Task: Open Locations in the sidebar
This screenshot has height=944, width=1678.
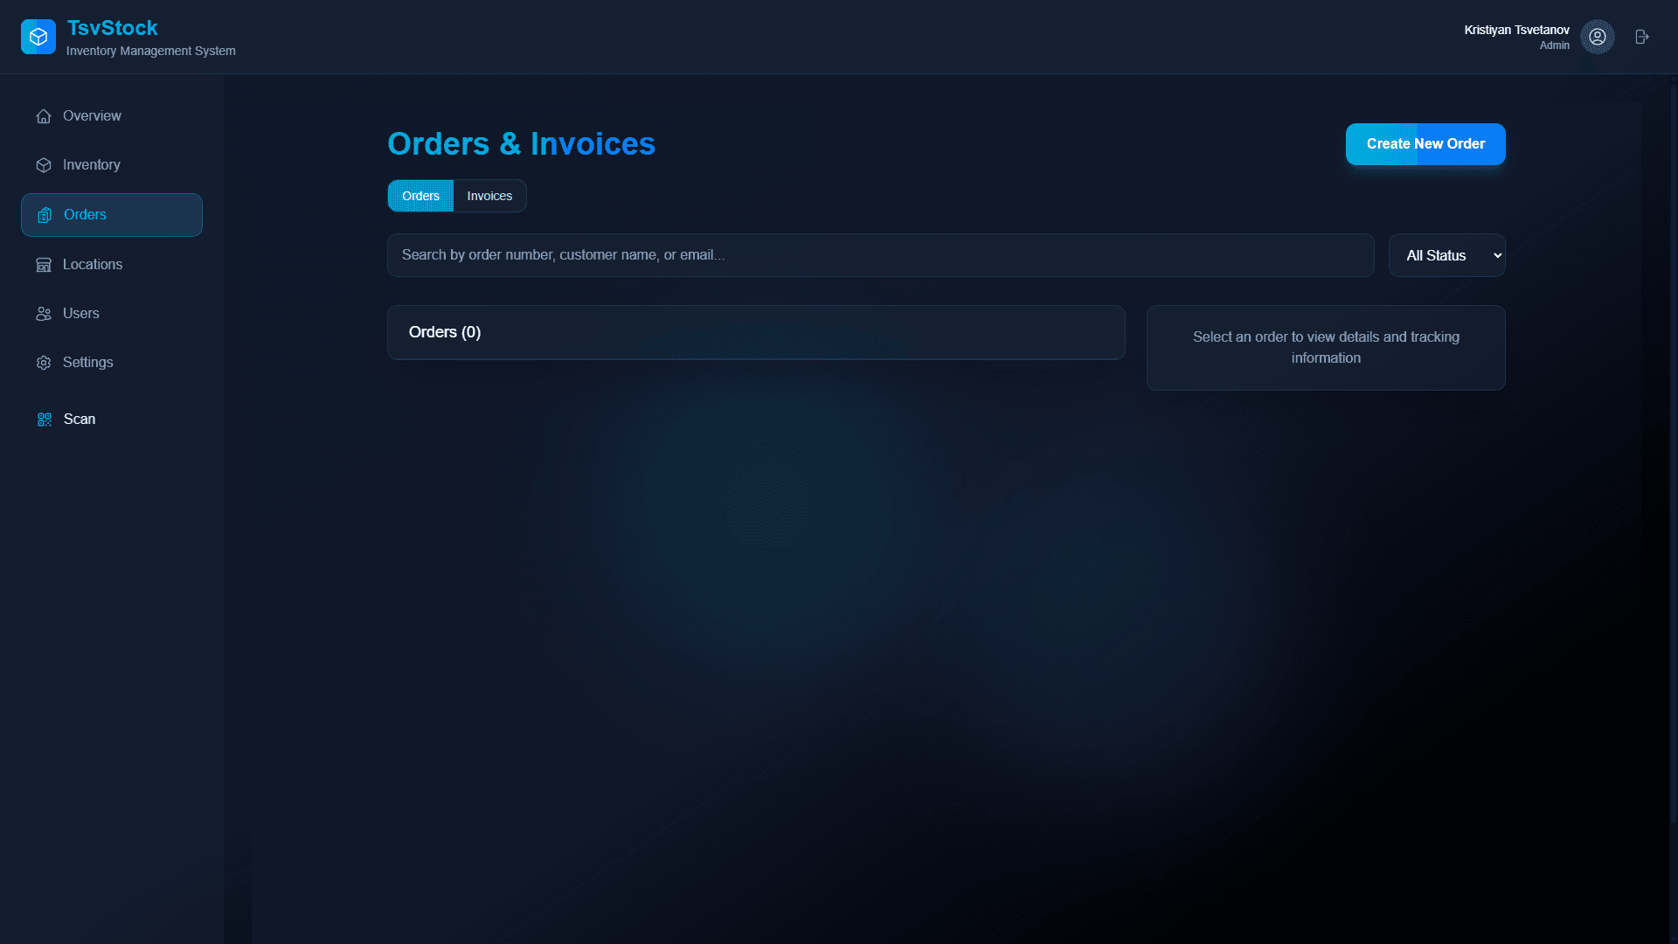Action: pyautogui.click(x=93, y=265)
